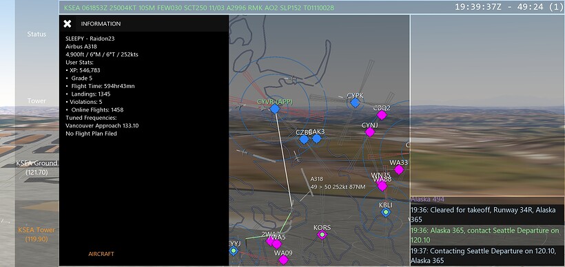565x267 pixels.
Task: Select the WA33 airport marker
Action: coord(398,170)
